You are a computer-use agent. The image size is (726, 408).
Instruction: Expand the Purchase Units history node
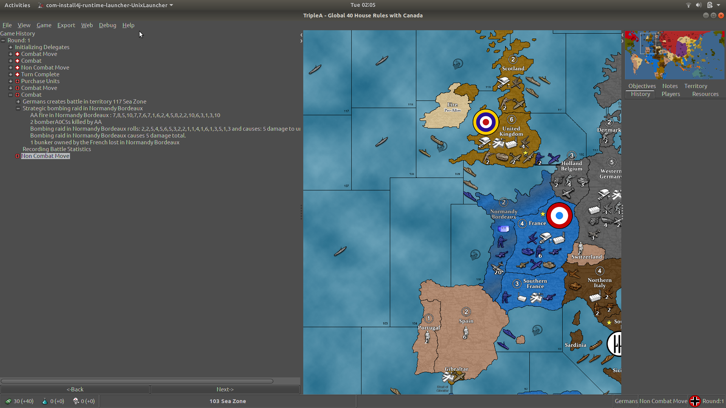pyautogui.click(x=11, y=81)
